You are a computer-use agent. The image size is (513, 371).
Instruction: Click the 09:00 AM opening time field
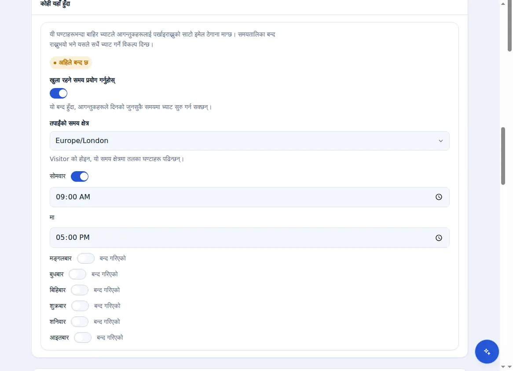click(x=249, y=197)
